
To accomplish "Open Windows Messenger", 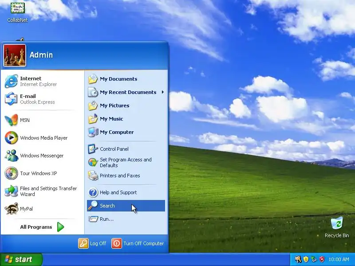I will click(42, 156).
